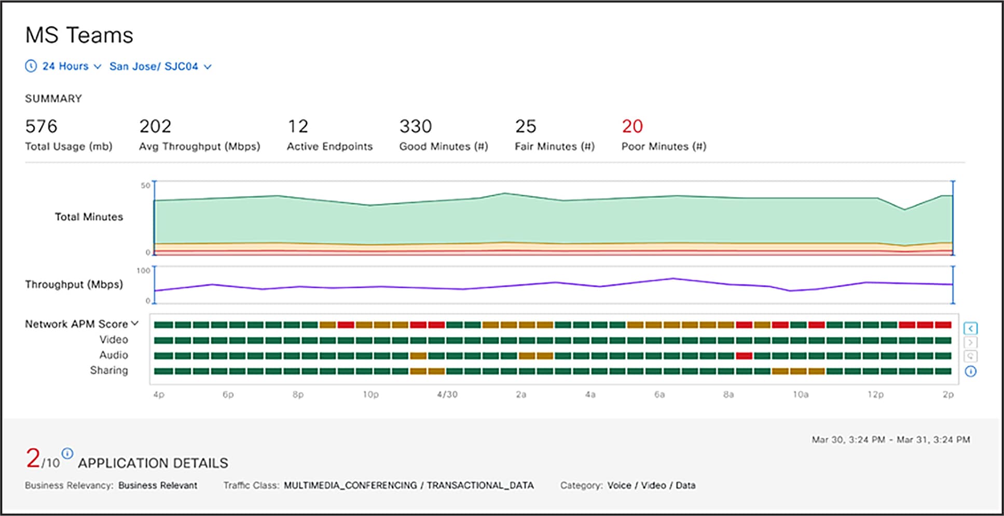Screen dimensions: 1004x516
Task: Click the left handle of Total Minutes chart
Action: (154, 218)
